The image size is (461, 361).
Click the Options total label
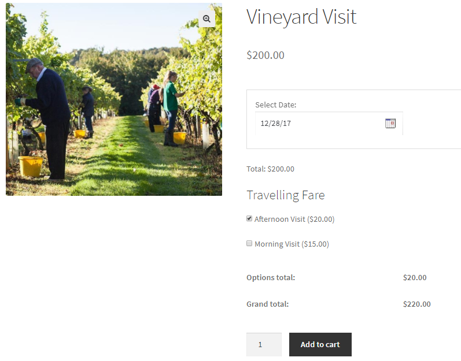271,277
